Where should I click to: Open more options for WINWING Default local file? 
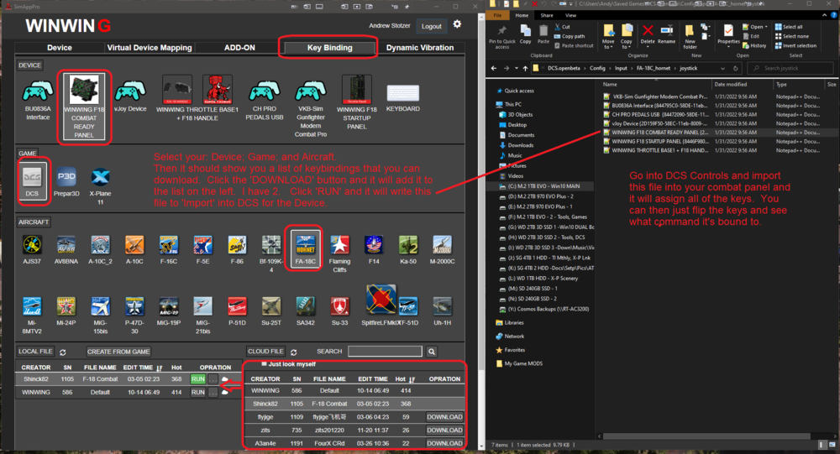coord(213,393)
